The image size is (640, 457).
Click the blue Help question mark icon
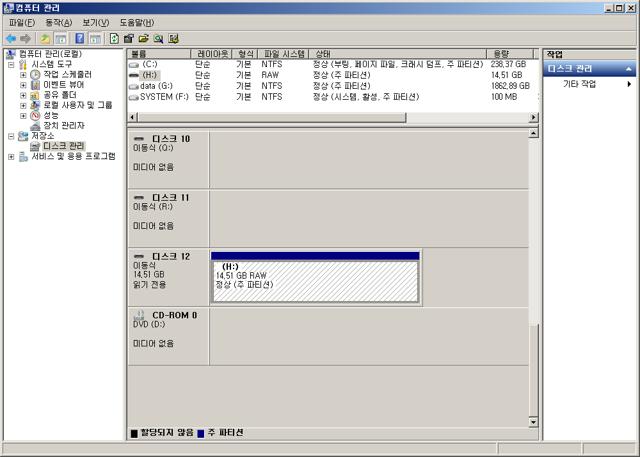pos(80,38)
